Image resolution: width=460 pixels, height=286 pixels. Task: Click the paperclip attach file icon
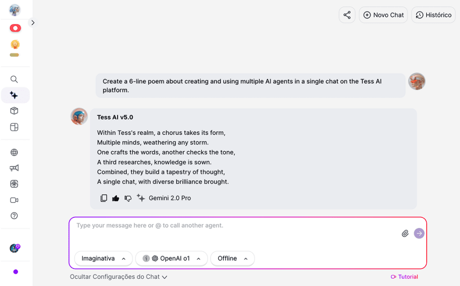coord(405,233)
